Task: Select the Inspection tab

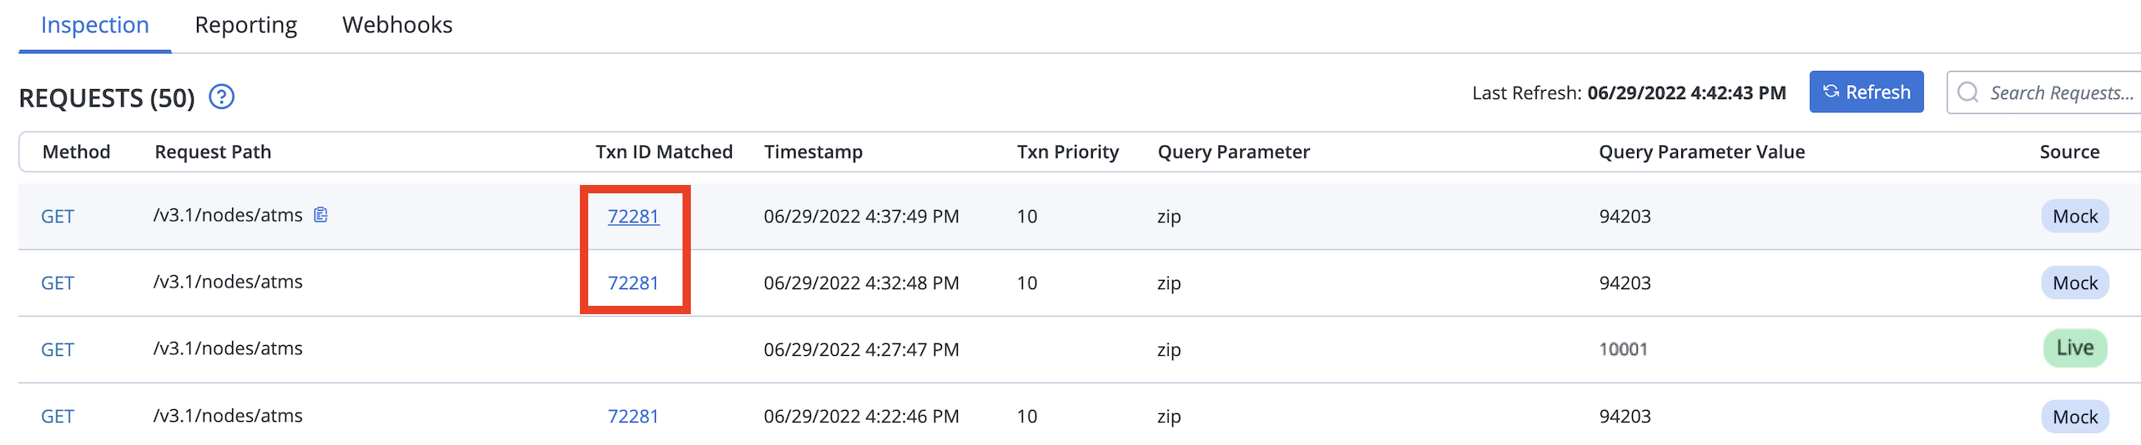Action: pos(95,25)
